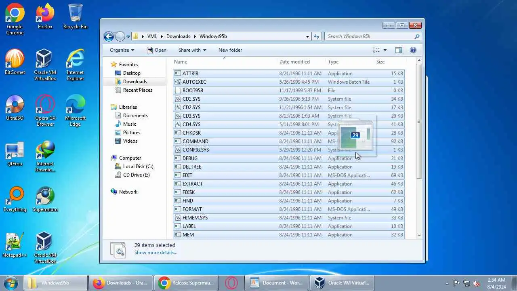
Task: Select the BOOT95B file
Action: (289, 91)
